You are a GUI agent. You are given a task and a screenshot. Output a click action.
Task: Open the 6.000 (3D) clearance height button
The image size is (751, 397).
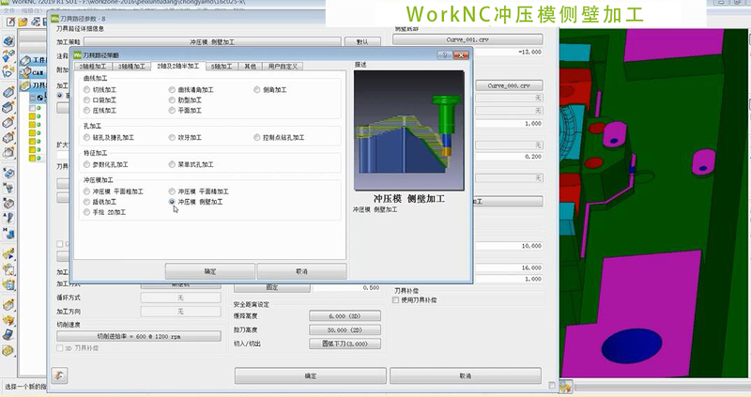345,316
